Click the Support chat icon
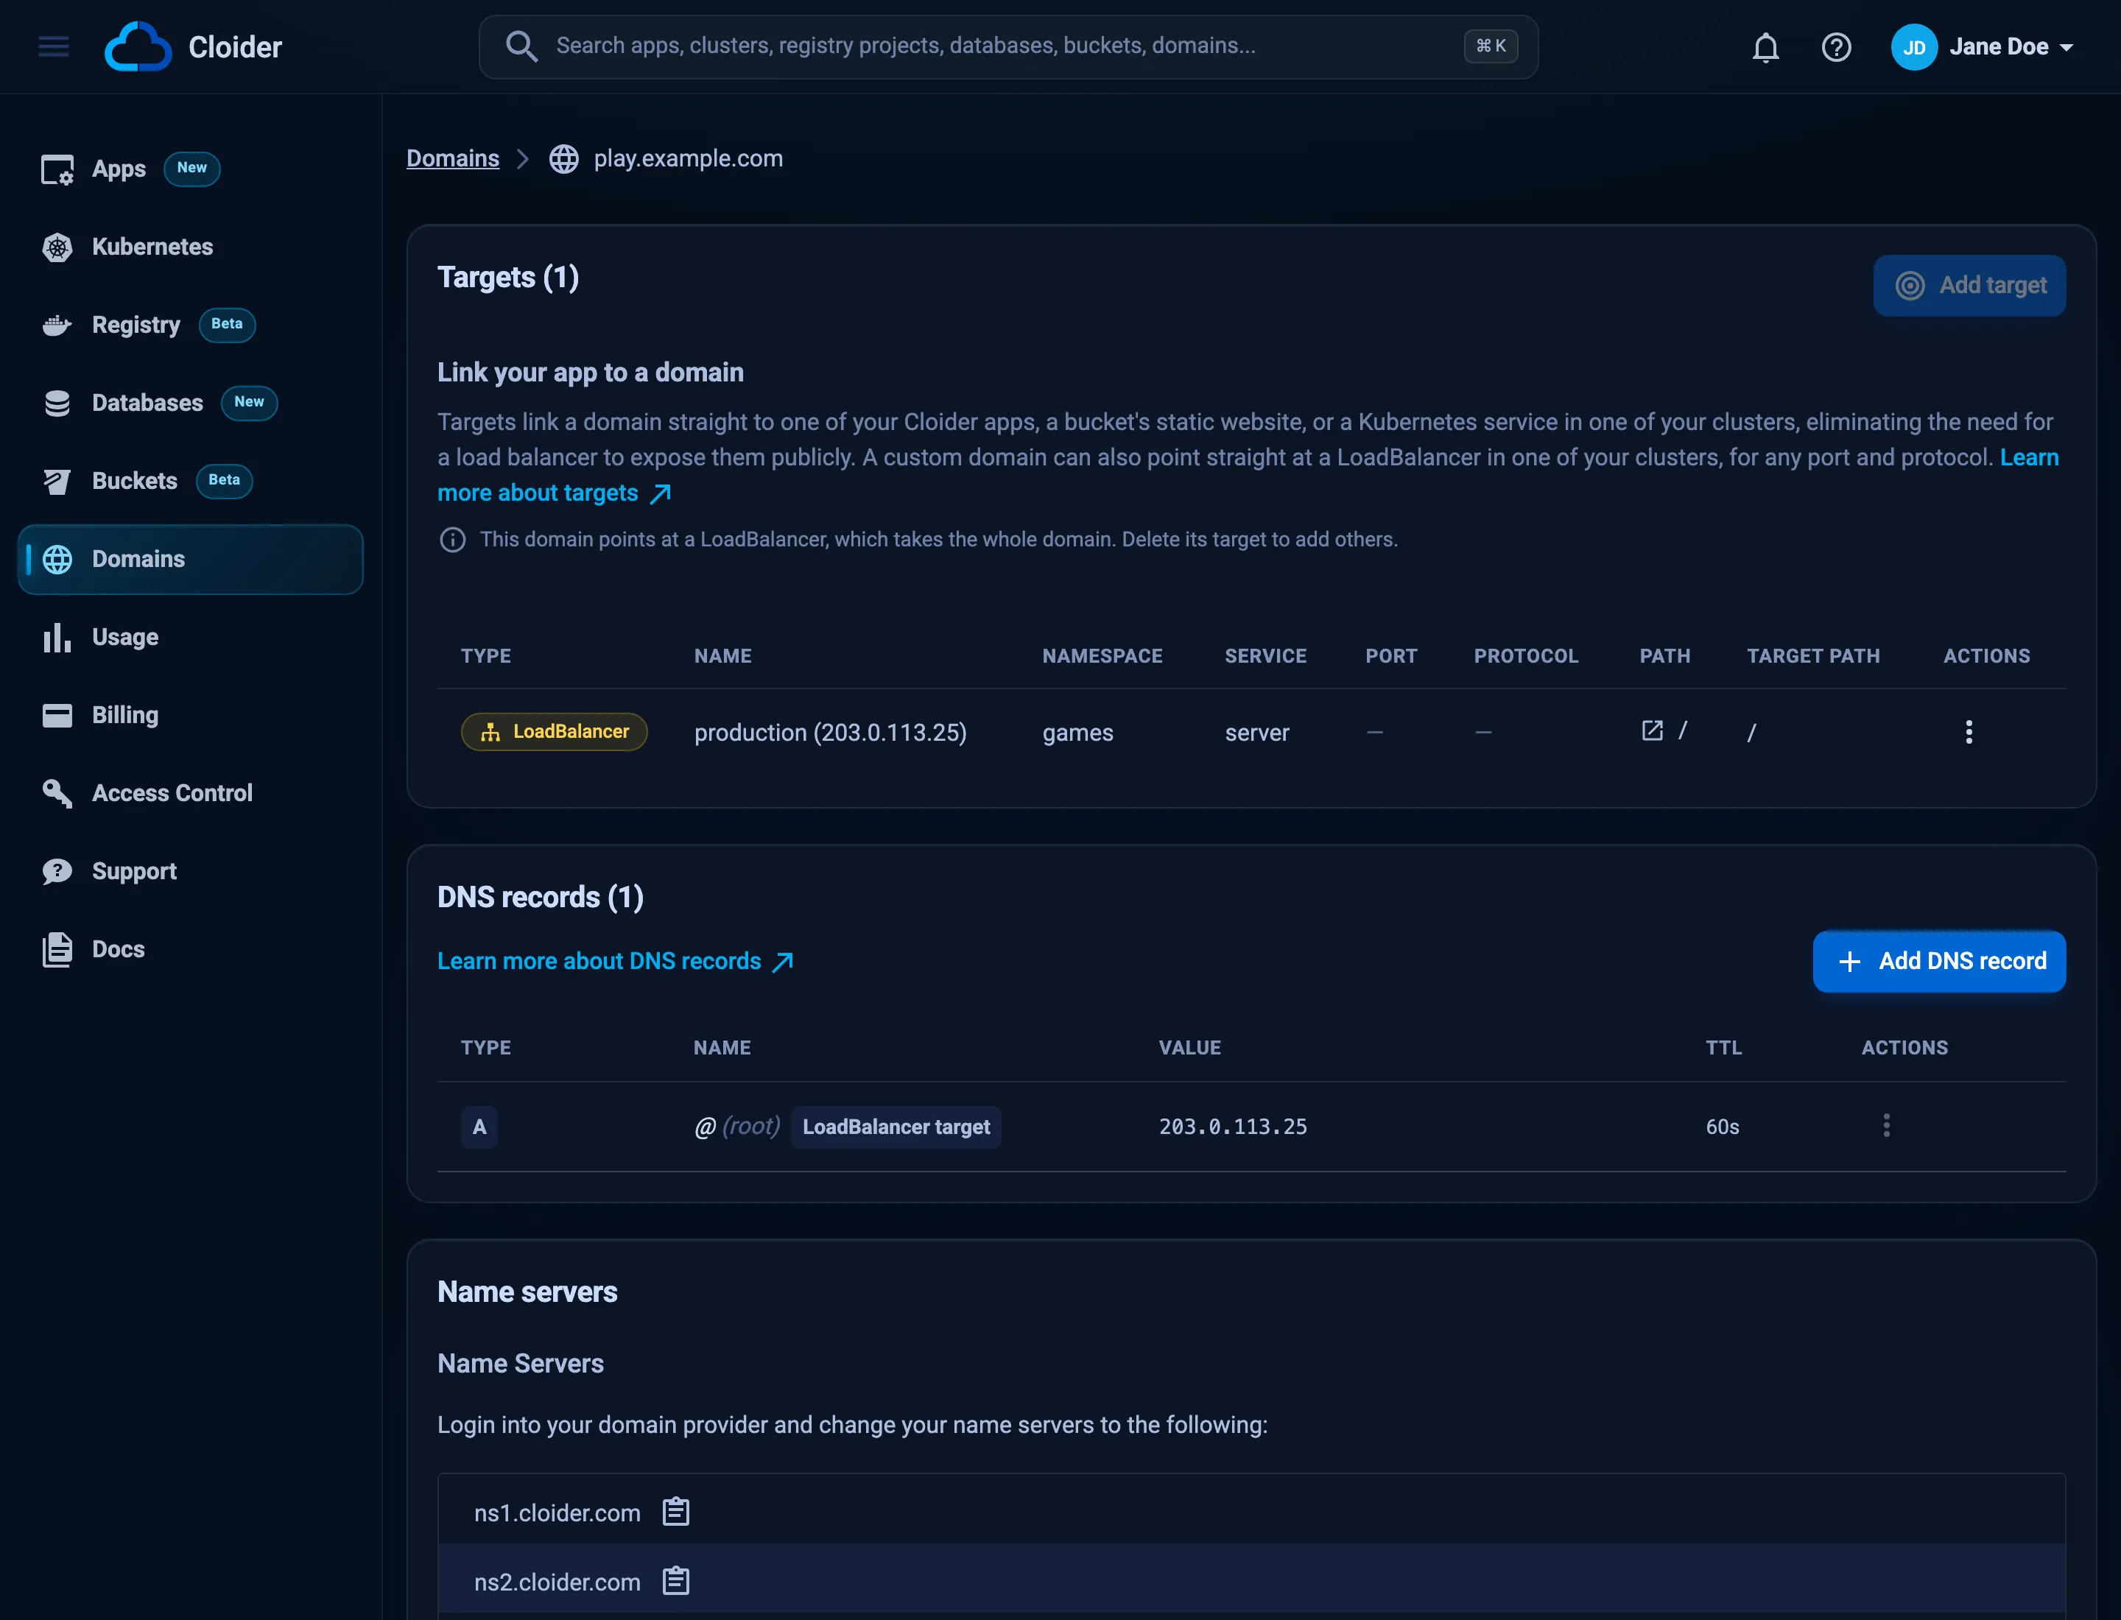This screenshot has width=2121, height=1620. coord(57,872)
